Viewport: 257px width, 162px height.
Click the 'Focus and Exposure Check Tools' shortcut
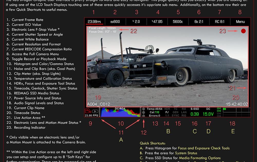pyautogui.click(x=204, y=148)
